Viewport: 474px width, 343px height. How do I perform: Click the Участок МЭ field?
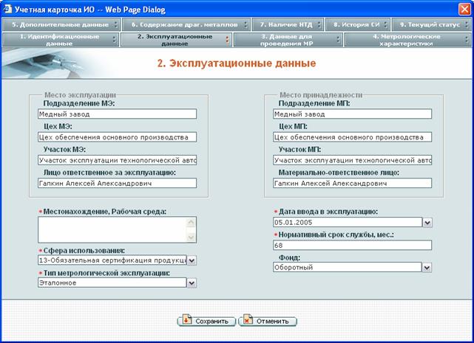tap(118, 160)
